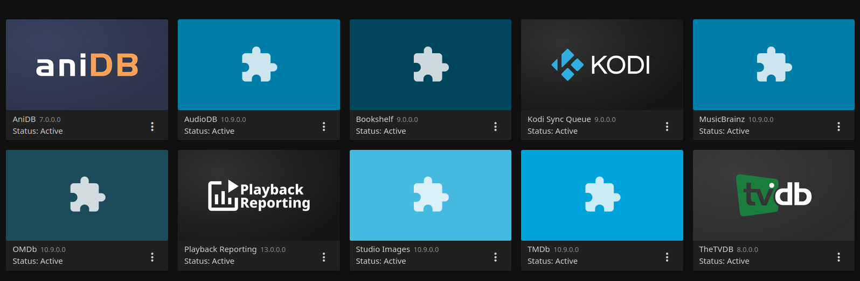Screen dimensions: 860x281
Task: Click the Studio Images puzzle piece icon
Action: 431,195
